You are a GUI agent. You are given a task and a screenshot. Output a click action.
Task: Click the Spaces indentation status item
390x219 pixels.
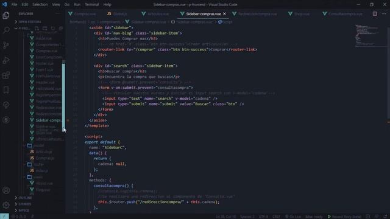click(247, 217)
